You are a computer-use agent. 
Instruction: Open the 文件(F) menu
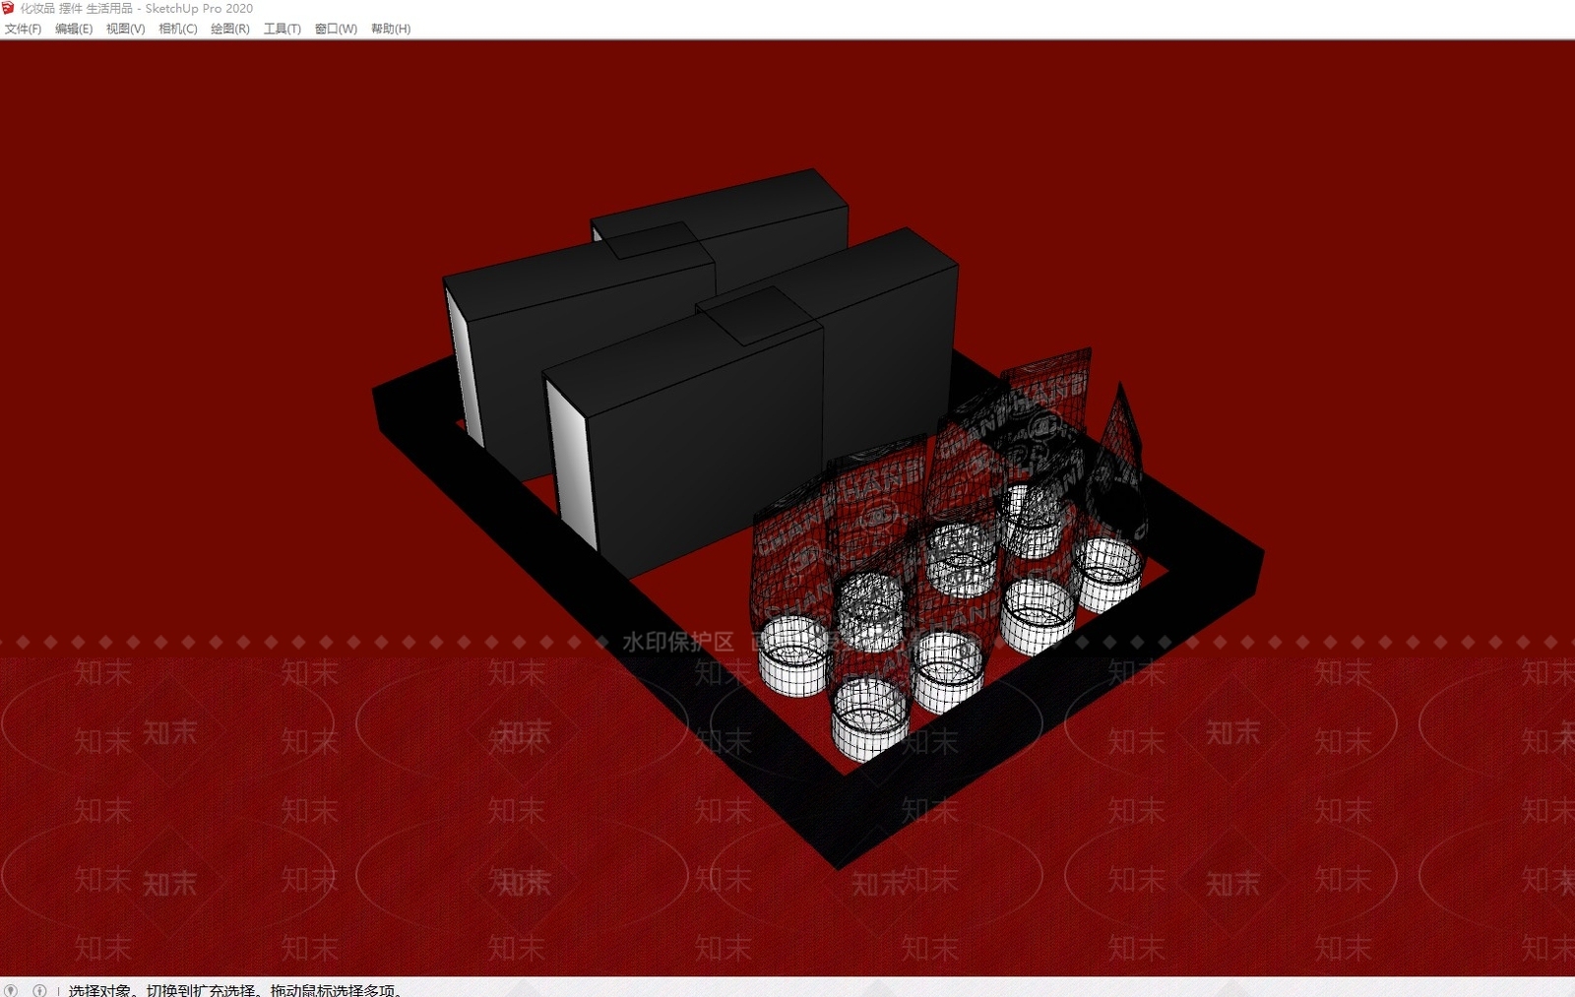click(23, 29)
